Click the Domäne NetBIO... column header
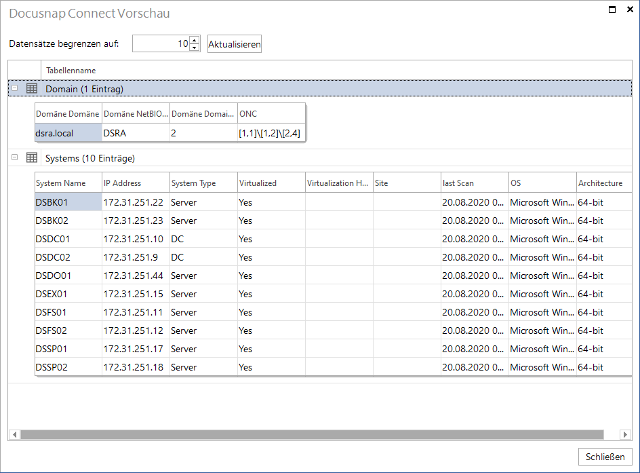Image resolution: width=640 pixels, height=473 pixels. [136, 114]
